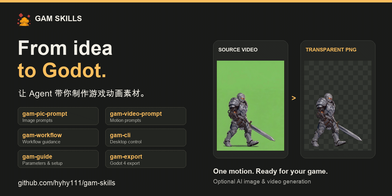Open the gam-pic-prompt card
The width and height of the screenshot is (392, 196).
(x=58, y=116)
